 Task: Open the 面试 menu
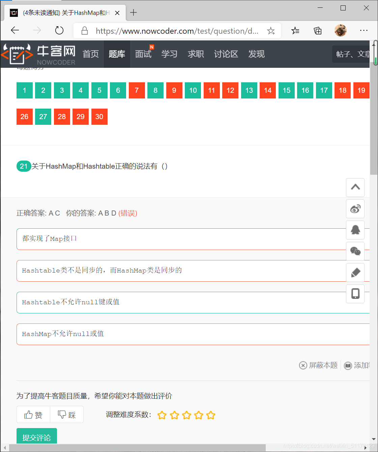click(143, 54)
